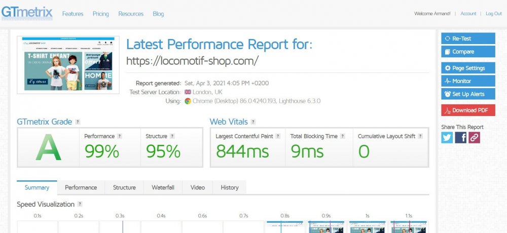The image size is (507, 233).
Task: Copy report link icon
Action: [474, 137]
